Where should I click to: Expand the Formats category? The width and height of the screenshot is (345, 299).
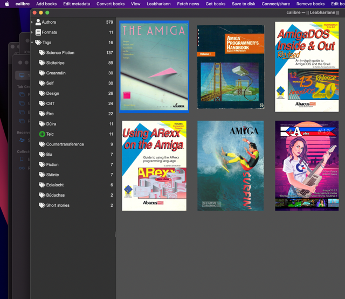click(x=32, y=32)
